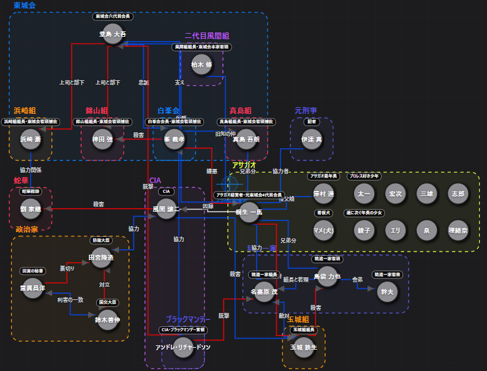Click the 真島 吾朗 node
487x371 pixels.
pos(247,140)
